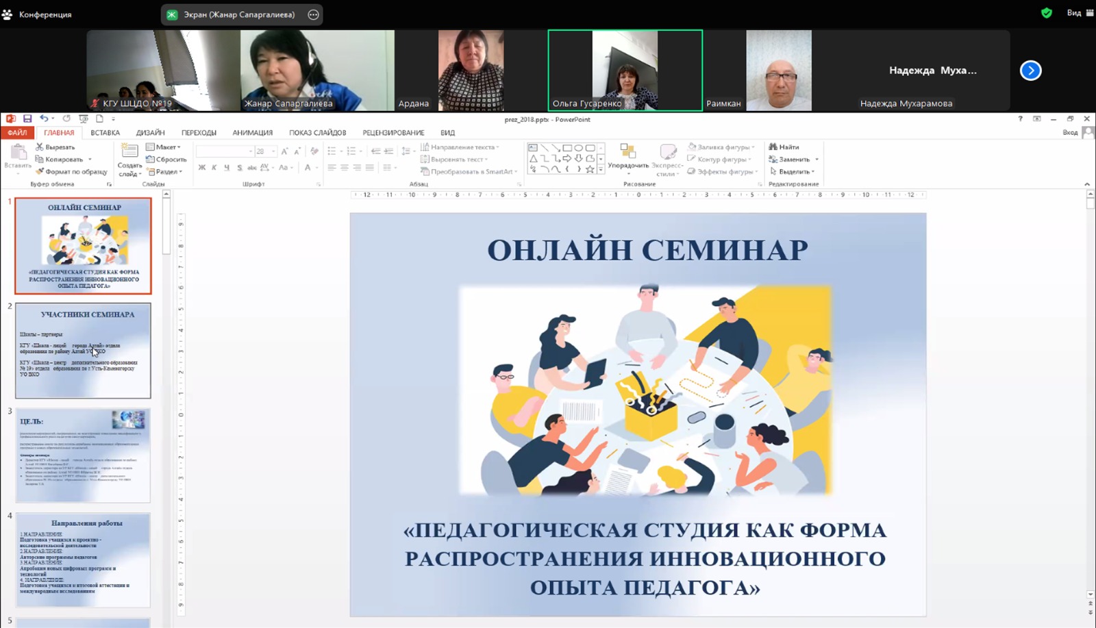1096x628 pixels.
Task: Click Упорядочить arrange button
Action: click(628, 159)
